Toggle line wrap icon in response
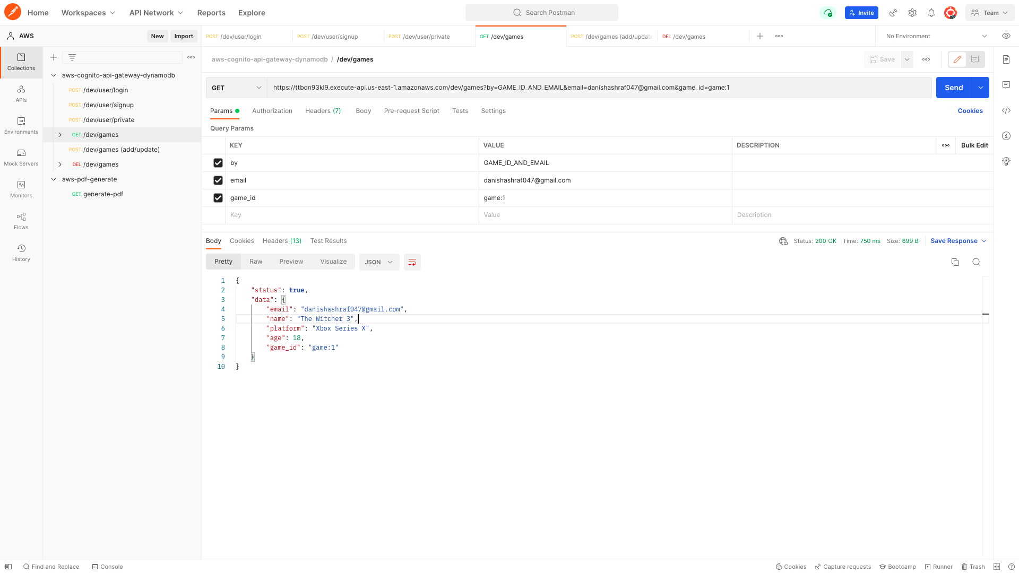 coord(412,262)
